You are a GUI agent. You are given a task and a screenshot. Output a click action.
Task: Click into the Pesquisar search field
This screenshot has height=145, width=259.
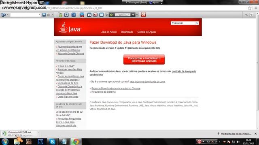tap(183, 23)
